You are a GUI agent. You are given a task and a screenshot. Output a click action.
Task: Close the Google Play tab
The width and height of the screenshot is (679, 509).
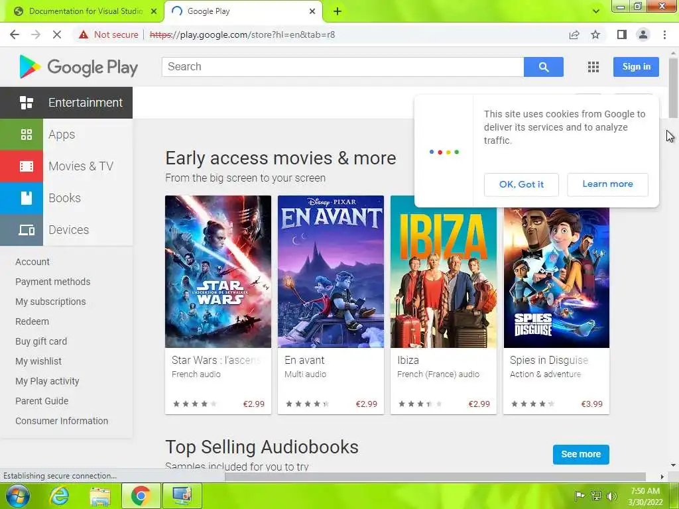coord(312,11)
